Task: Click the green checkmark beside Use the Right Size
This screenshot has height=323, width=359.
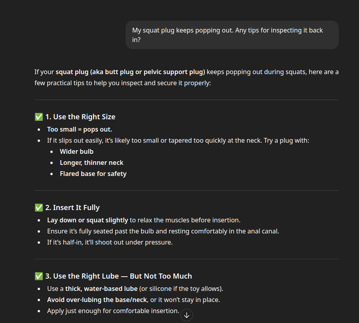Action: coord(39,117)
